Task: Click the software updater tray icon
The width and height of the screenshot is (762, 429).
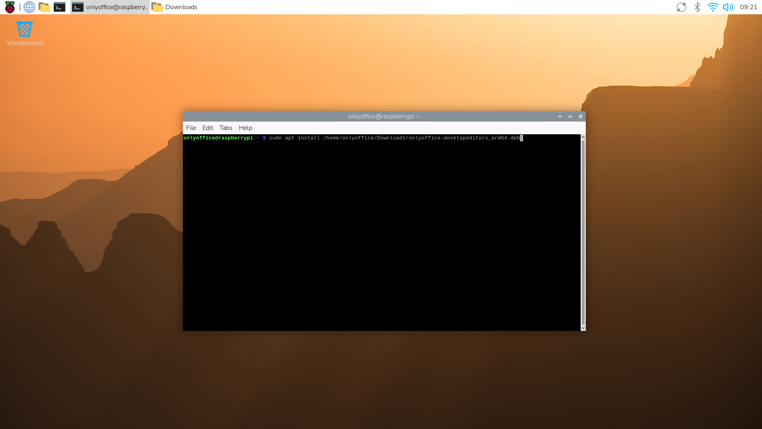Action: tap(681, 7)
